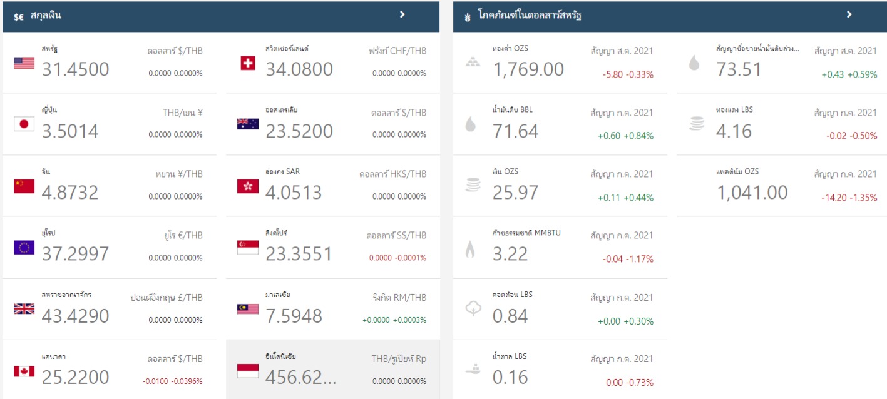Click the European Union flag icon

[24, 248]
